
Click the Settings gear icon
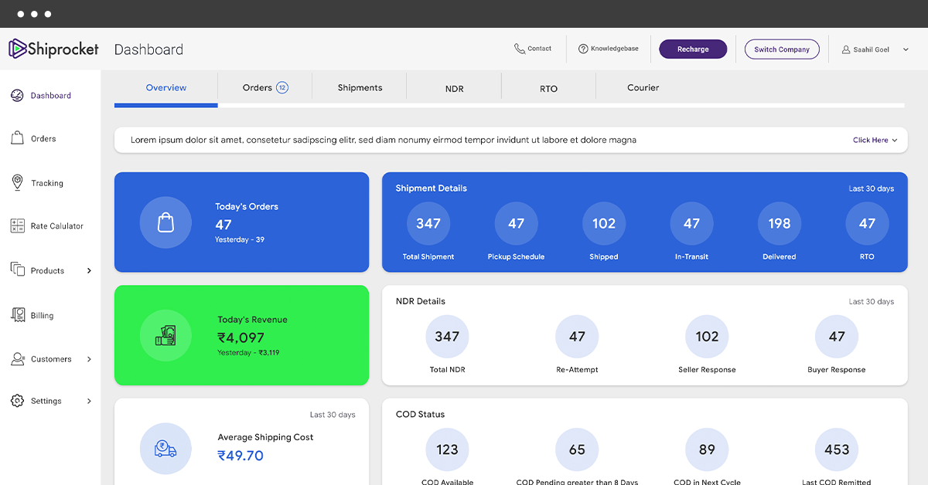[x=17, y=401]
